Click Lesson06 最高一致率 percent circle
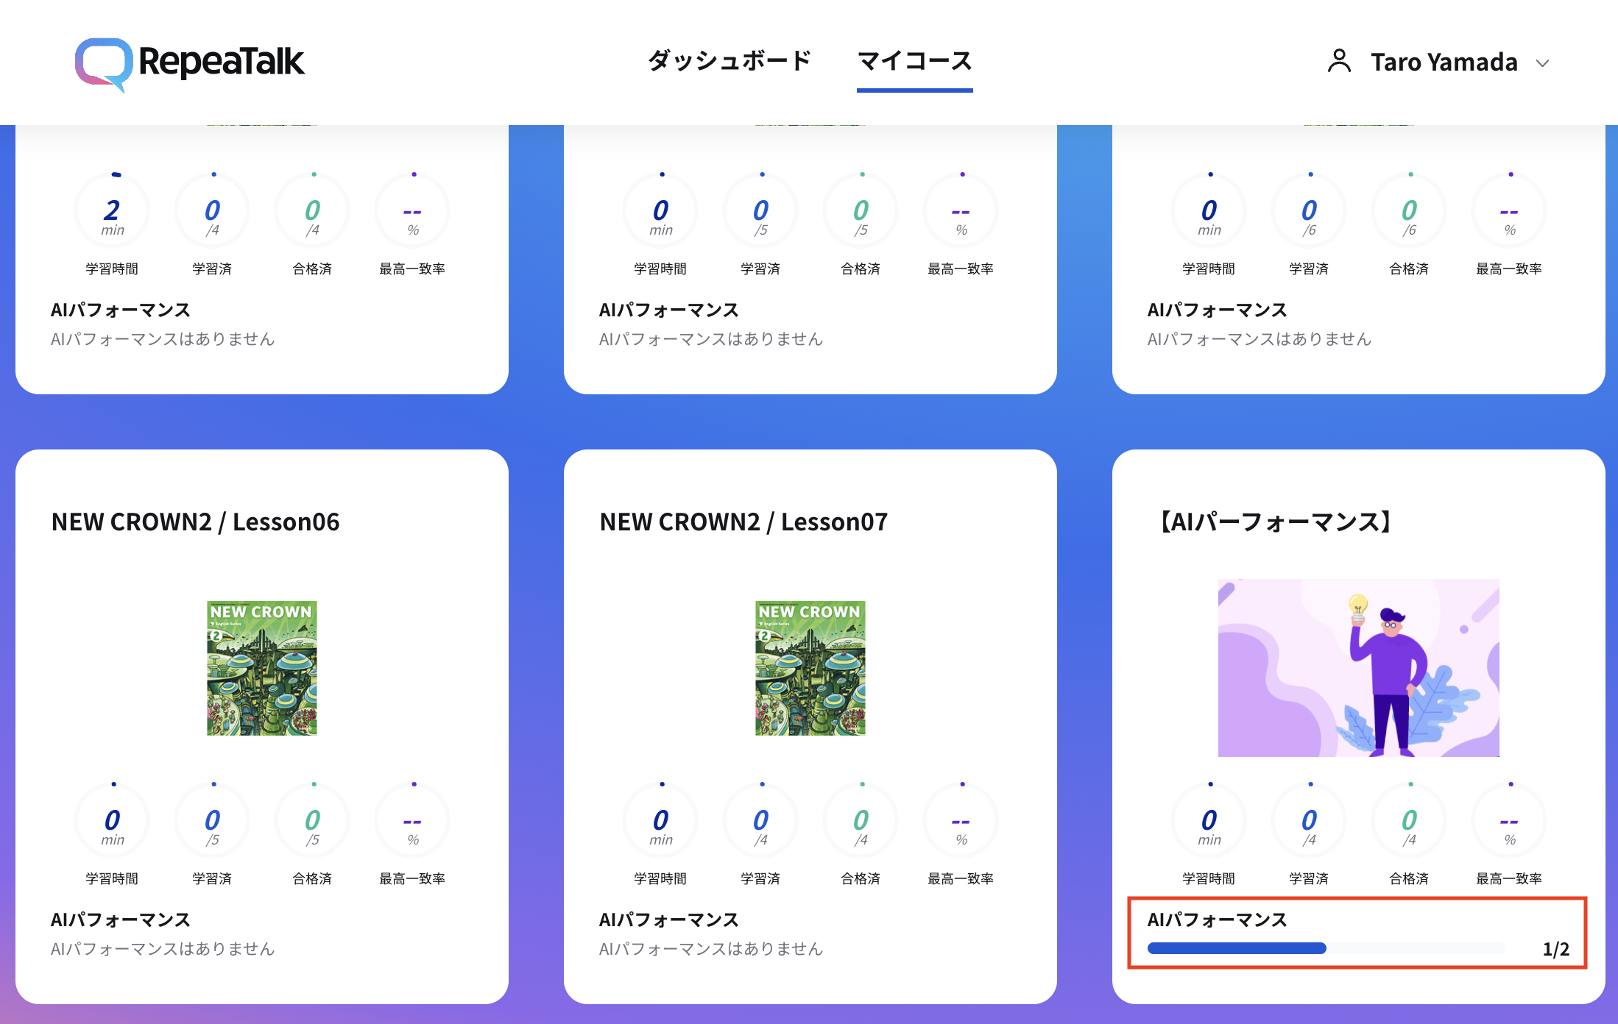 pos(412,821)
